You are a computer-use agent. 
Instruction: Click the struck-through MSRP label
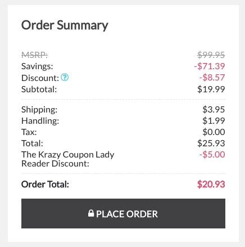[34, 55]
